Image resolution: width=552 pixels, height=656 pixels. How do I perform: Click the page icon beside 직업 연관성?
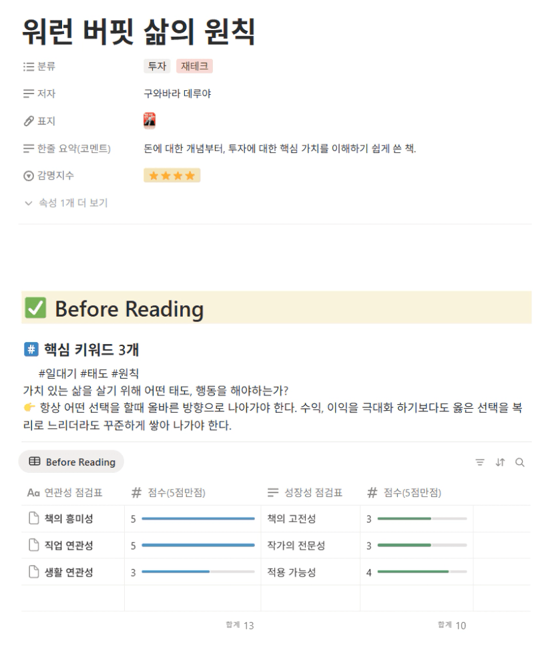click(33, 546)
